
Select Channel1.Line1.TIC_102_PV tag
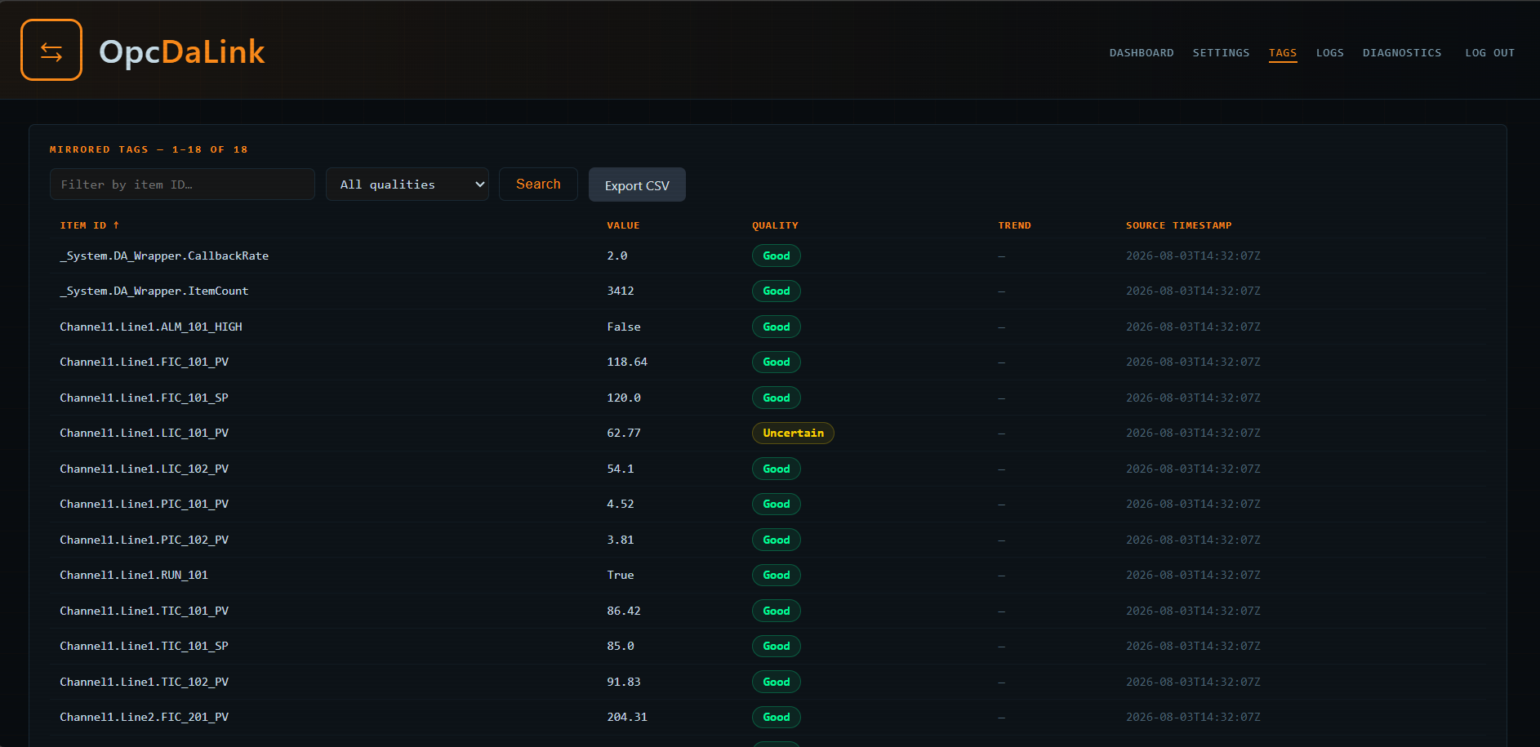[x=144, y=682]
